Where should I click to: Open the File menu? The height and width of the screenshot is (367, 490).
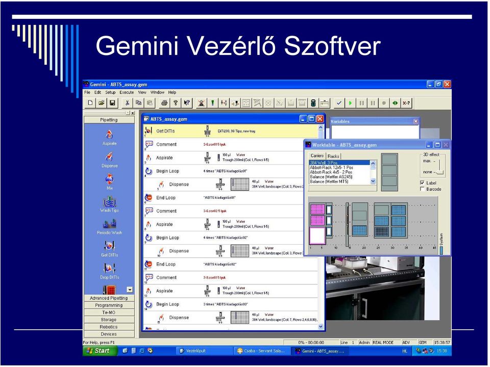tap(87, 92)
